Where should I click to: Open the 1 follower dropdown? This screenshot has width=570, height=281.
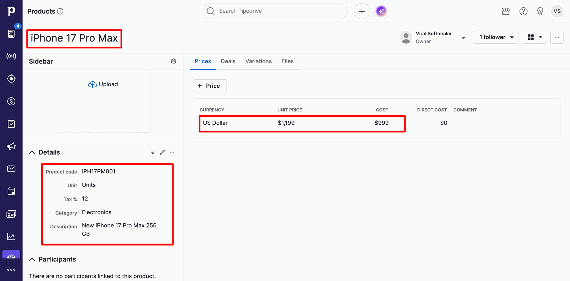495,37
